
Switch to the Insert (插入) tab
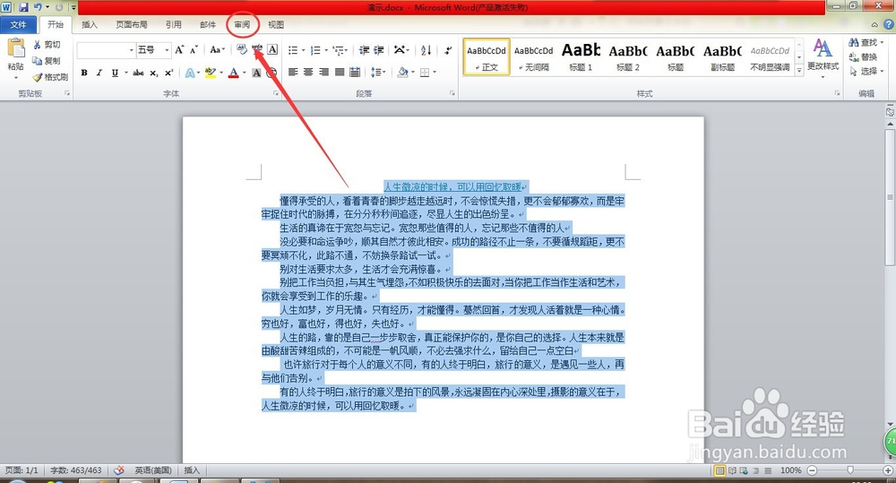[x=90, y=24]
